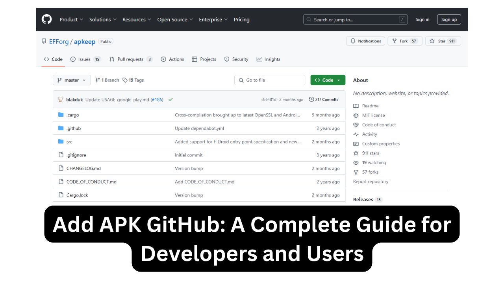Screen dimensions: 504x283
Task: Open the CHANGELOG.md file
Action: (x=83, y=169)
